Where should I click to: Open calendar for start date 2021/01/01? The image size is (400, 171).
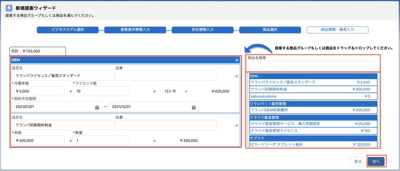(x=97, y=107)
